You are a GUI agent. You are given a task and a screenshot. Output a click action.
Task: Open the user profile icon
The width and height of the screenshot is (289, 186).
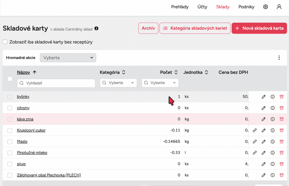click(279, 7)
